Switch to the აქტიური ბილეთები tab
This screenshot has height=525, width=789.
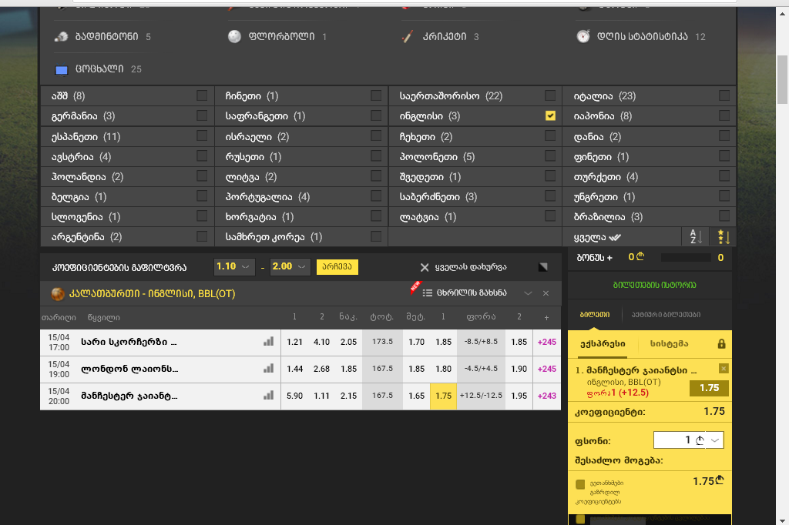click(x=666, y=314)
